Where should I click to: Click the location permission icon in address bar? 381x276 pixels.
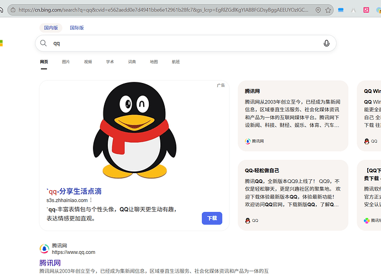click(318, 10)
